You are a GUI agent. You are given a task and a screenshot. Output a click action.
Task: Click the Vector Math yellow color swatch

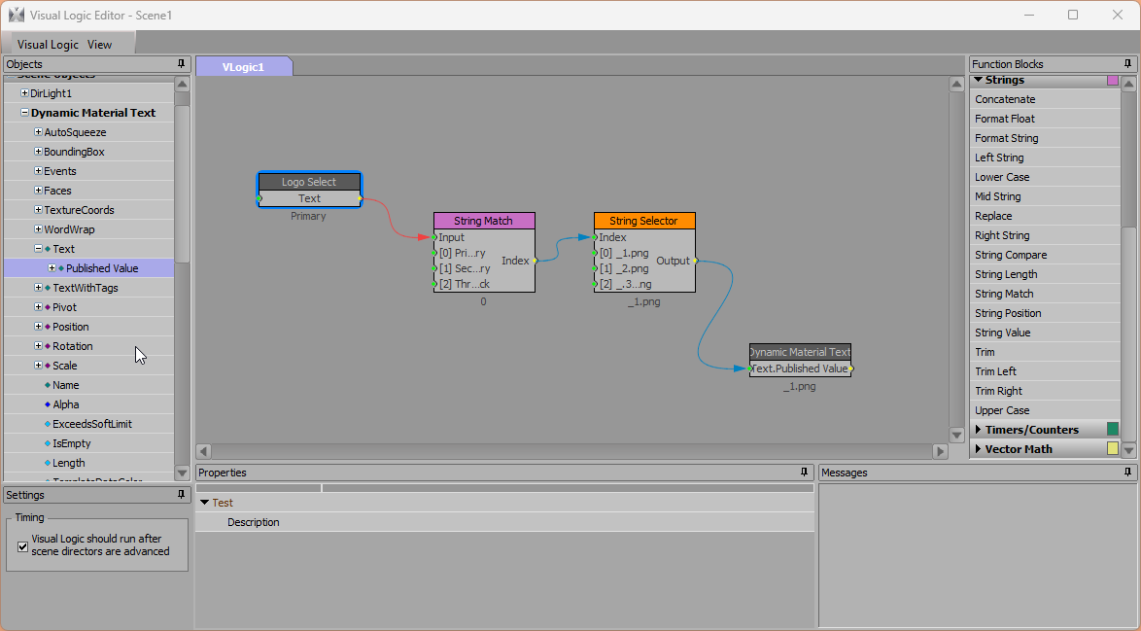[1113, 448]
